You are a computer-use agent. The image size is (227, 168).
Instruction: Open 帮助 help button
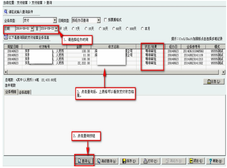coord(216,161)
